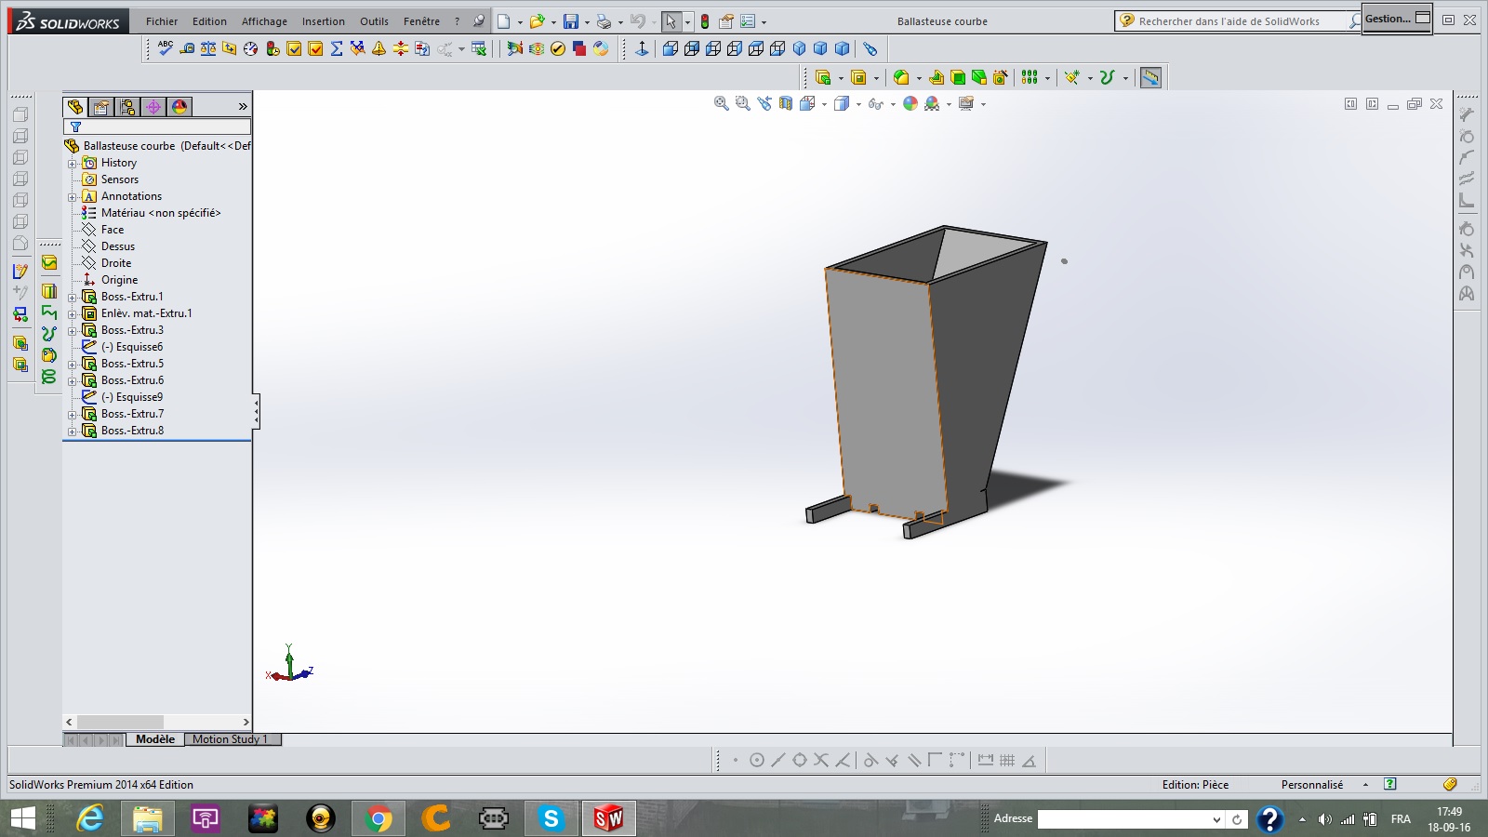Screen dimensions: 1488x837
Task: Expand Enlèv. mat.-Extru.1 feature
Action: 72,313
